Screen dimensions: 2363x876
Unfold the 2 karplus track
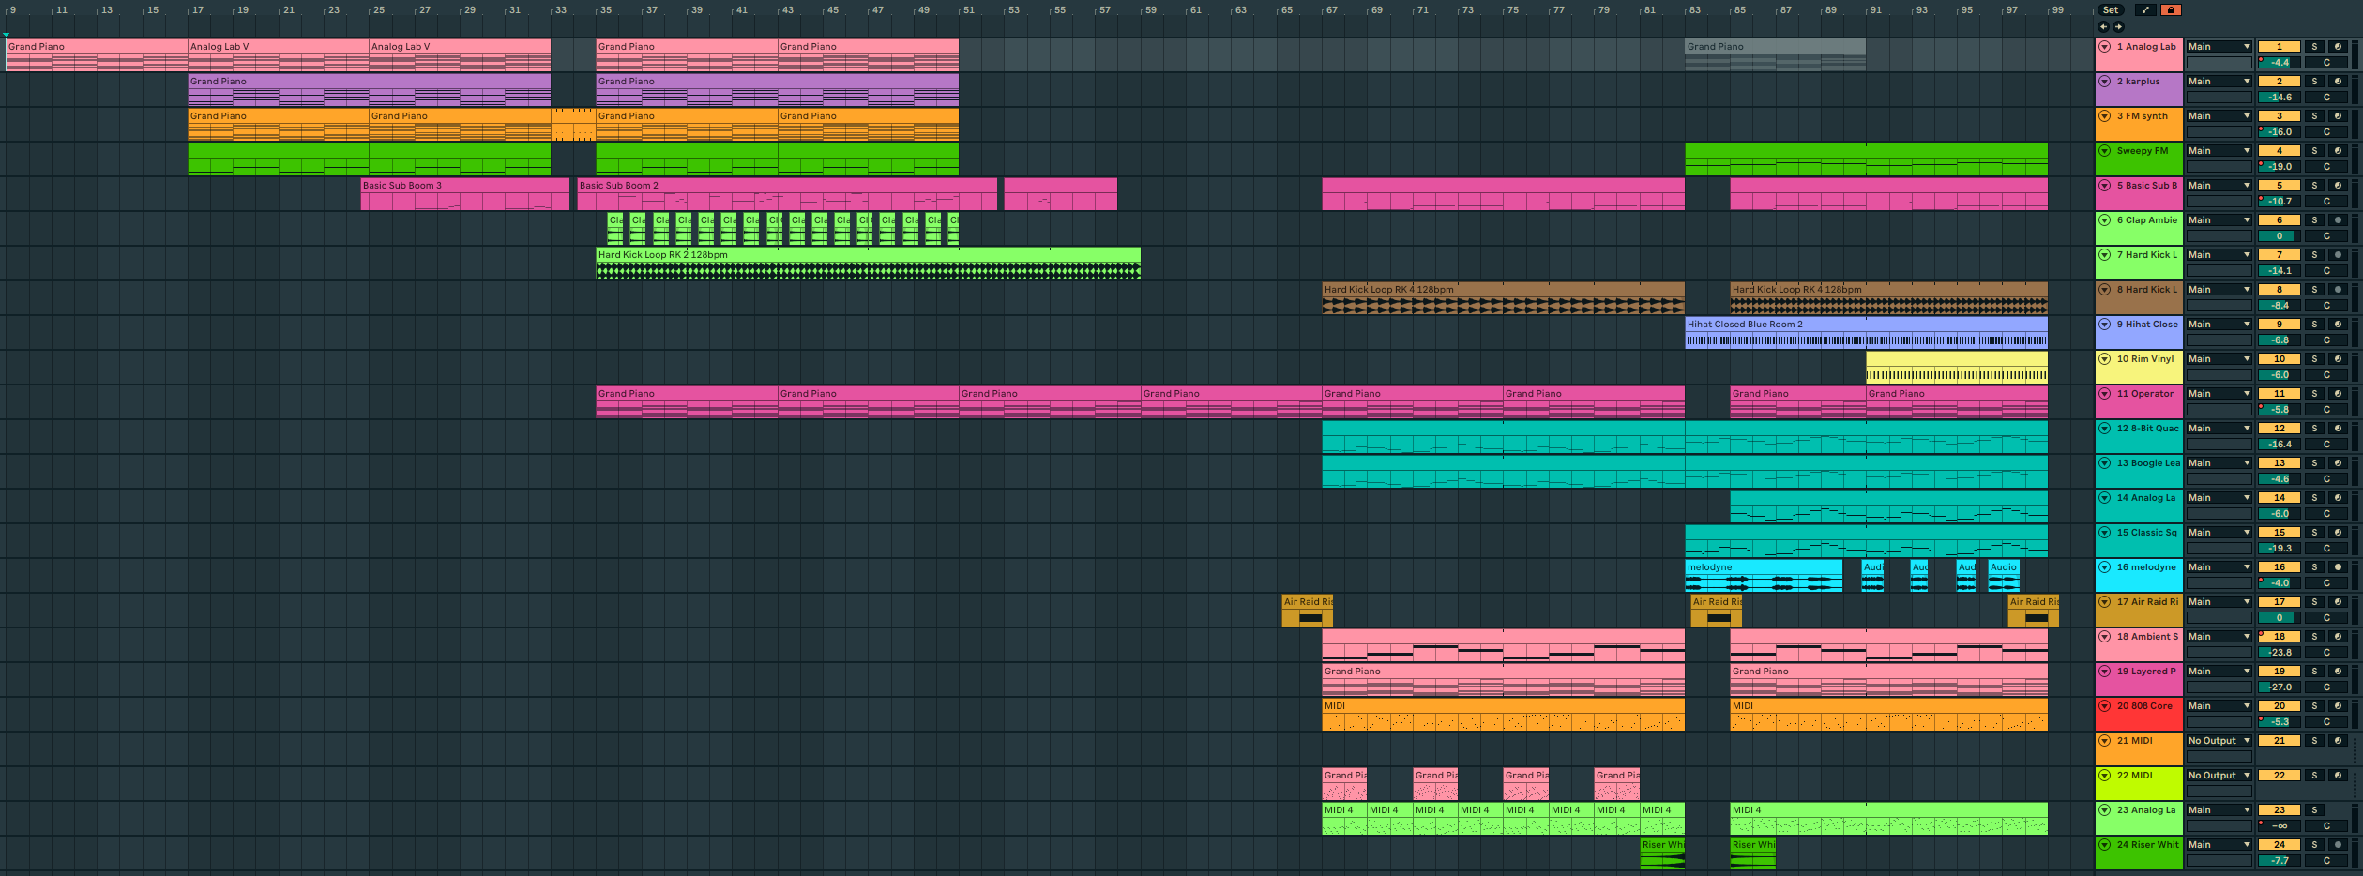point(2105,82)
